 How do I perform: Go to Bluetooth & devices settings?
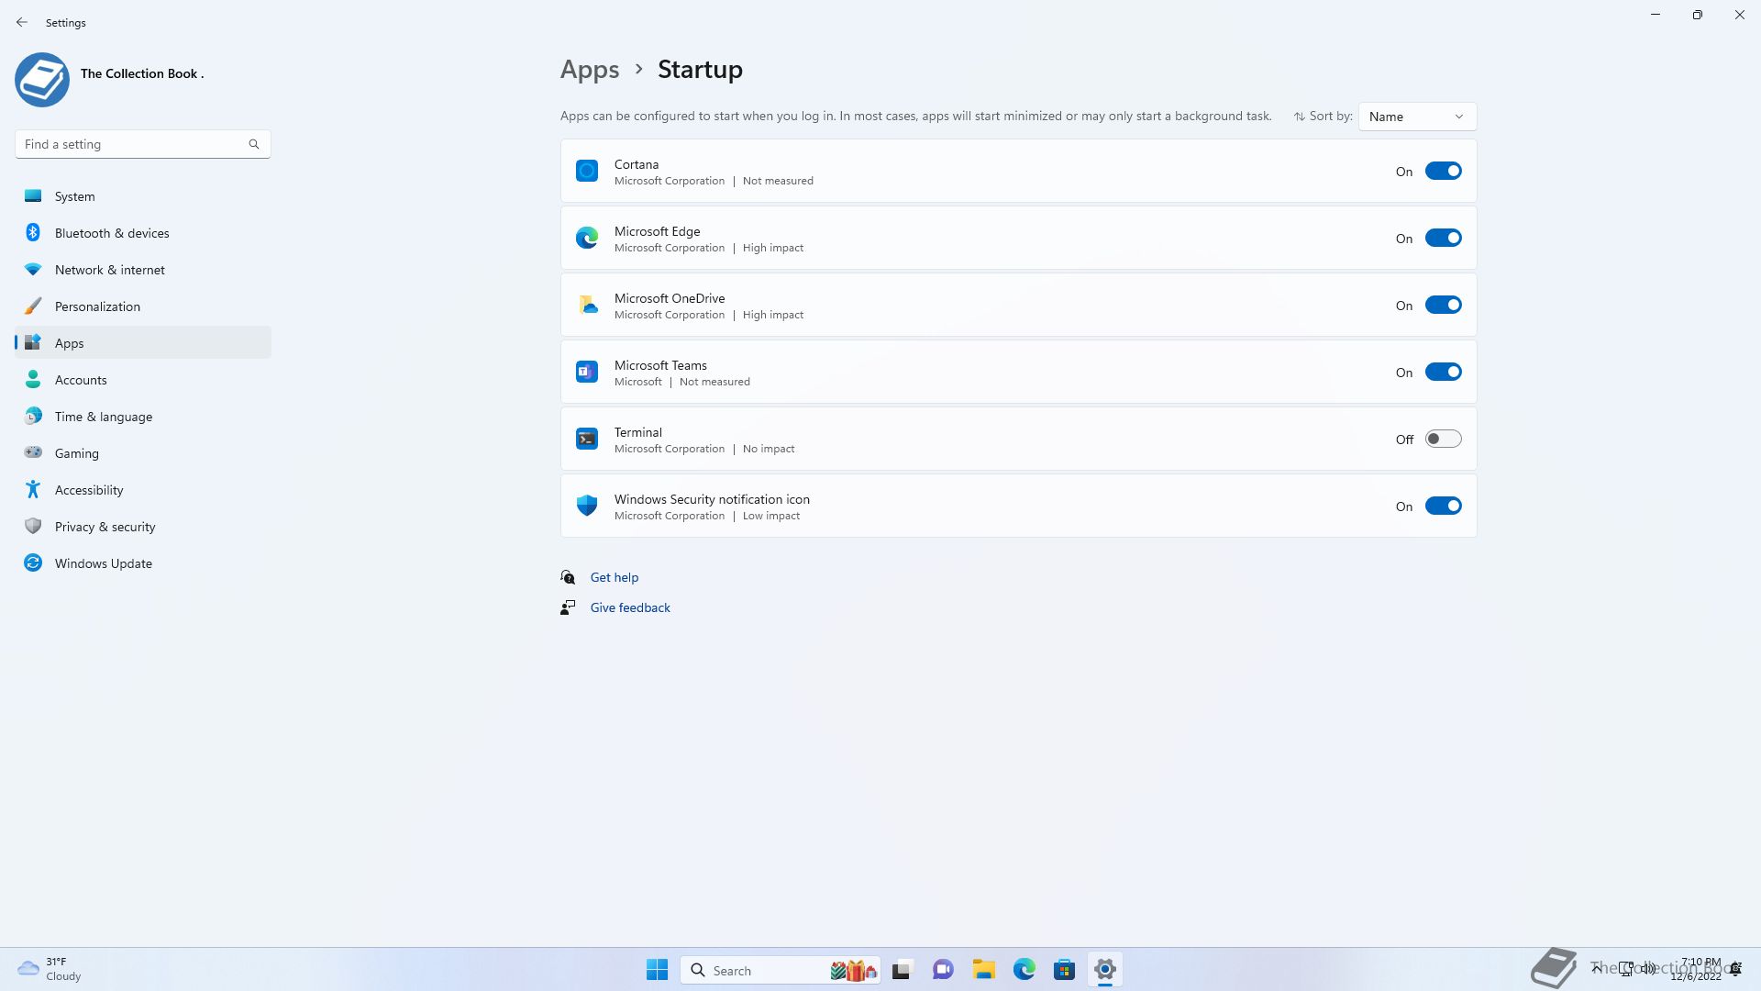pos(143,232)
